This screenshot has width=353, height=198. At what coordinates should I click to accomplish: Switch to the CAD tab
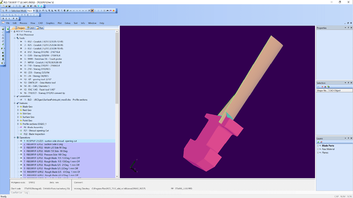tap(30, 28)
